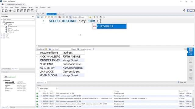Toggle word wrap icon in editor toolbar
The width and height of the screenshot is (195, 109).
104,17
